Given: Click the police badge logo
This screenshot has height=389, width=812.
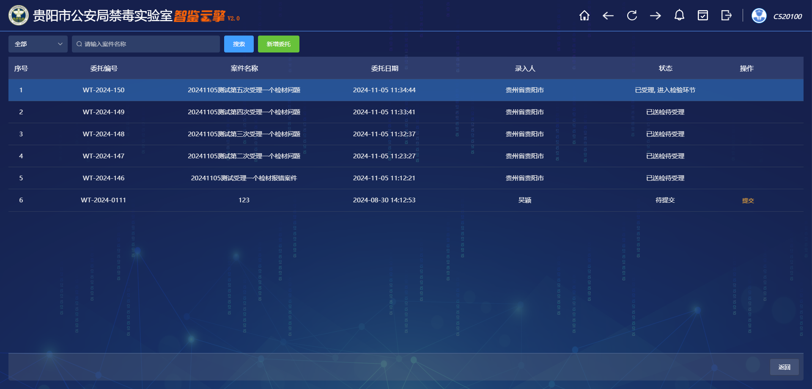Looking at the screenshot, I should [x=19, y=16].
